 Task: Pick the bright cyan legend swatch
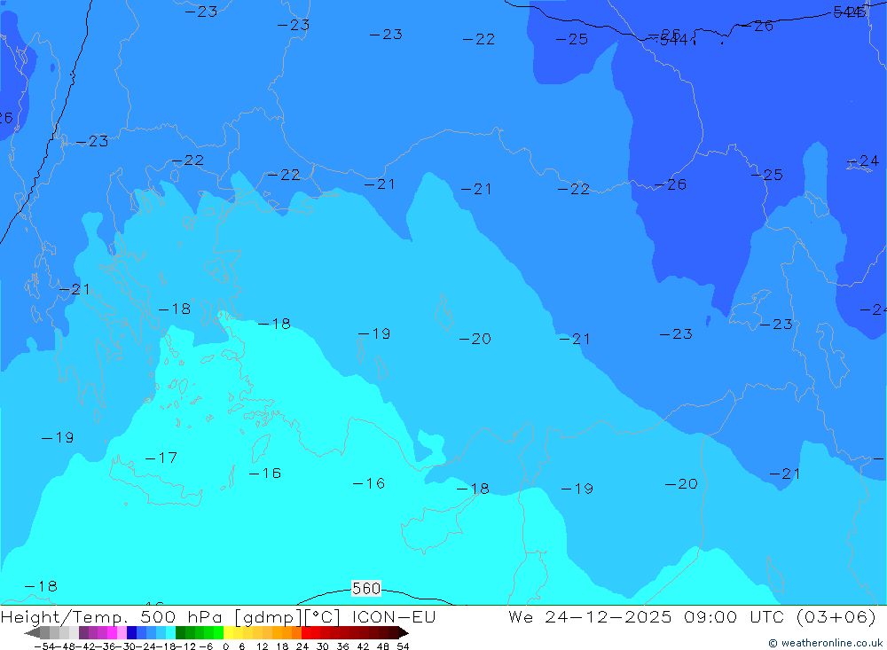point(170,633)
